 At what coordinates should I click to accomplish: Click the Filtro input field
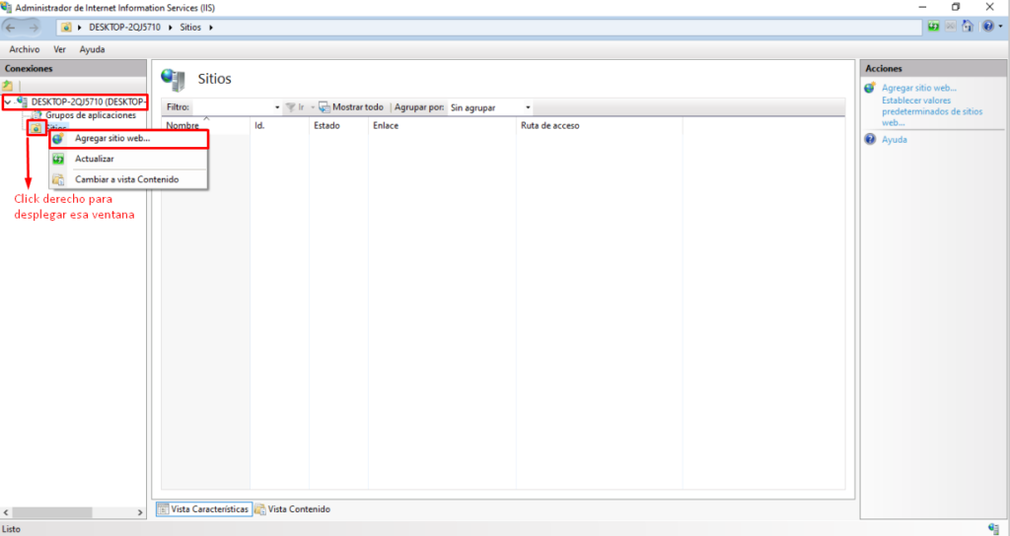click(232, 107)
